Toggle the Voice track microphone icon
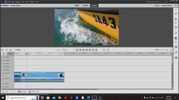The height and width of the screenshot is (100, 179). pos(4,84)
